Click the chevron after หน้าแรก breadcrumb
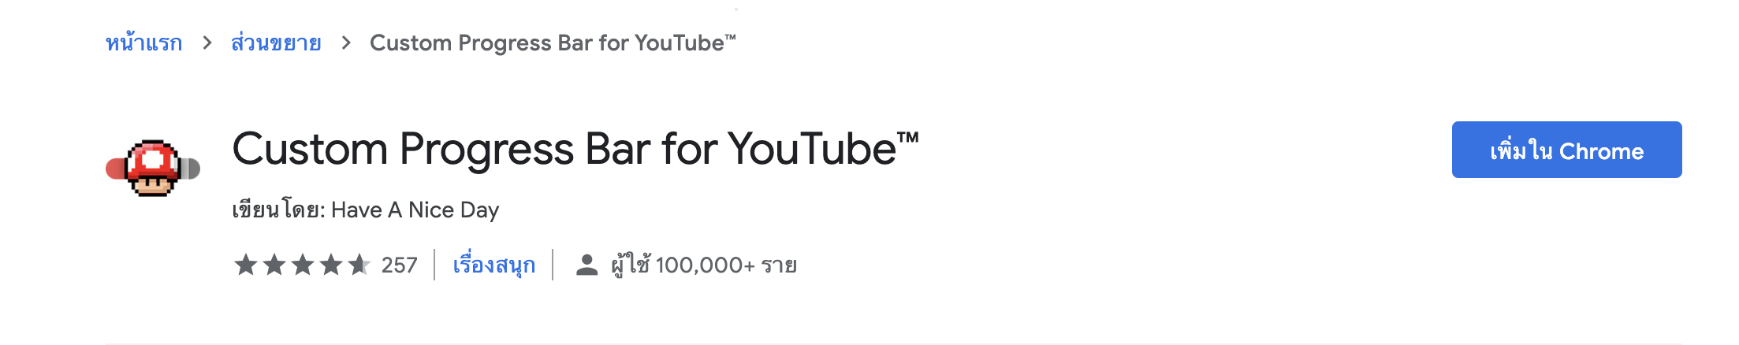Viewport: 1739px width, 345px height. coord(207,43)
